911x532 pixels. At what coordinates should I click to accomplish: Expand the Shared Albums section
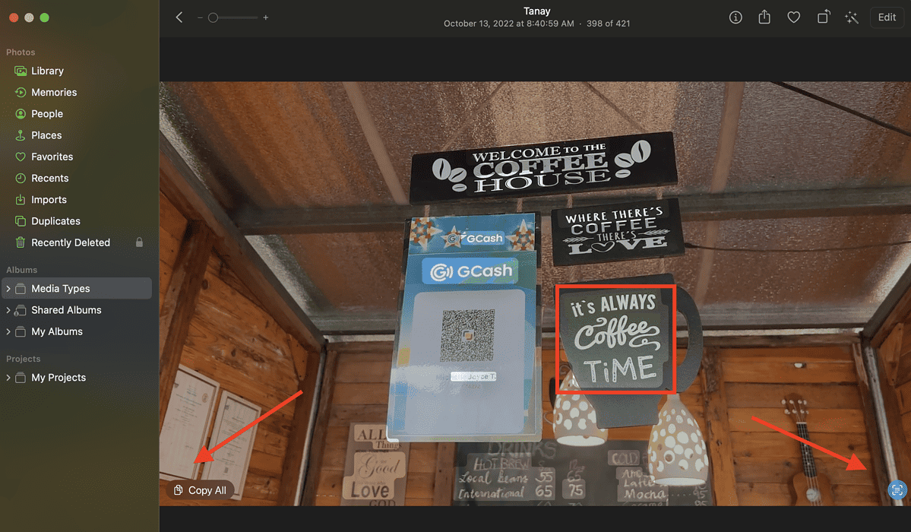(8, 310)
